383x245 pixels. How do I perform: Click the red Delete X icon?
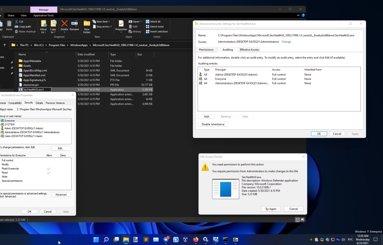click(x=64, y=23)
